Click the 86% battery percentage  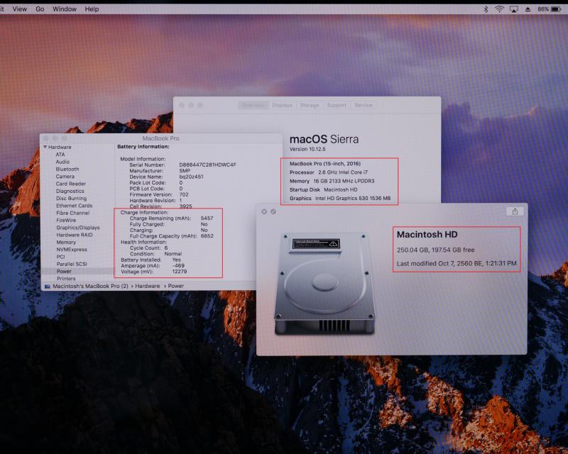(543, 9)
